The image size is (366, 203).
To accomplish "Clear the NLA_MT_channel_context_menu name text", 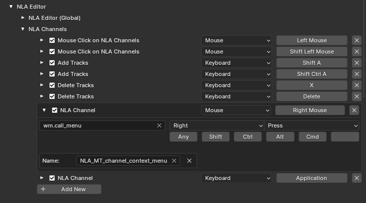I will [x=174, y=161].
